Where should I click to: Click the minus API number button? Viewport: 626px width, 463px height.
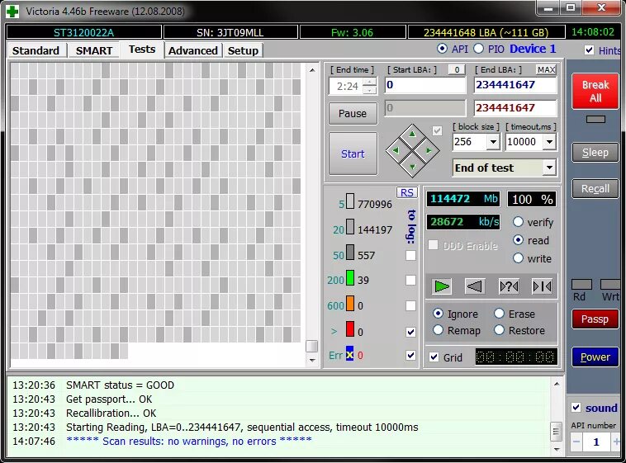pyautogui.click(x=576, y=442)
